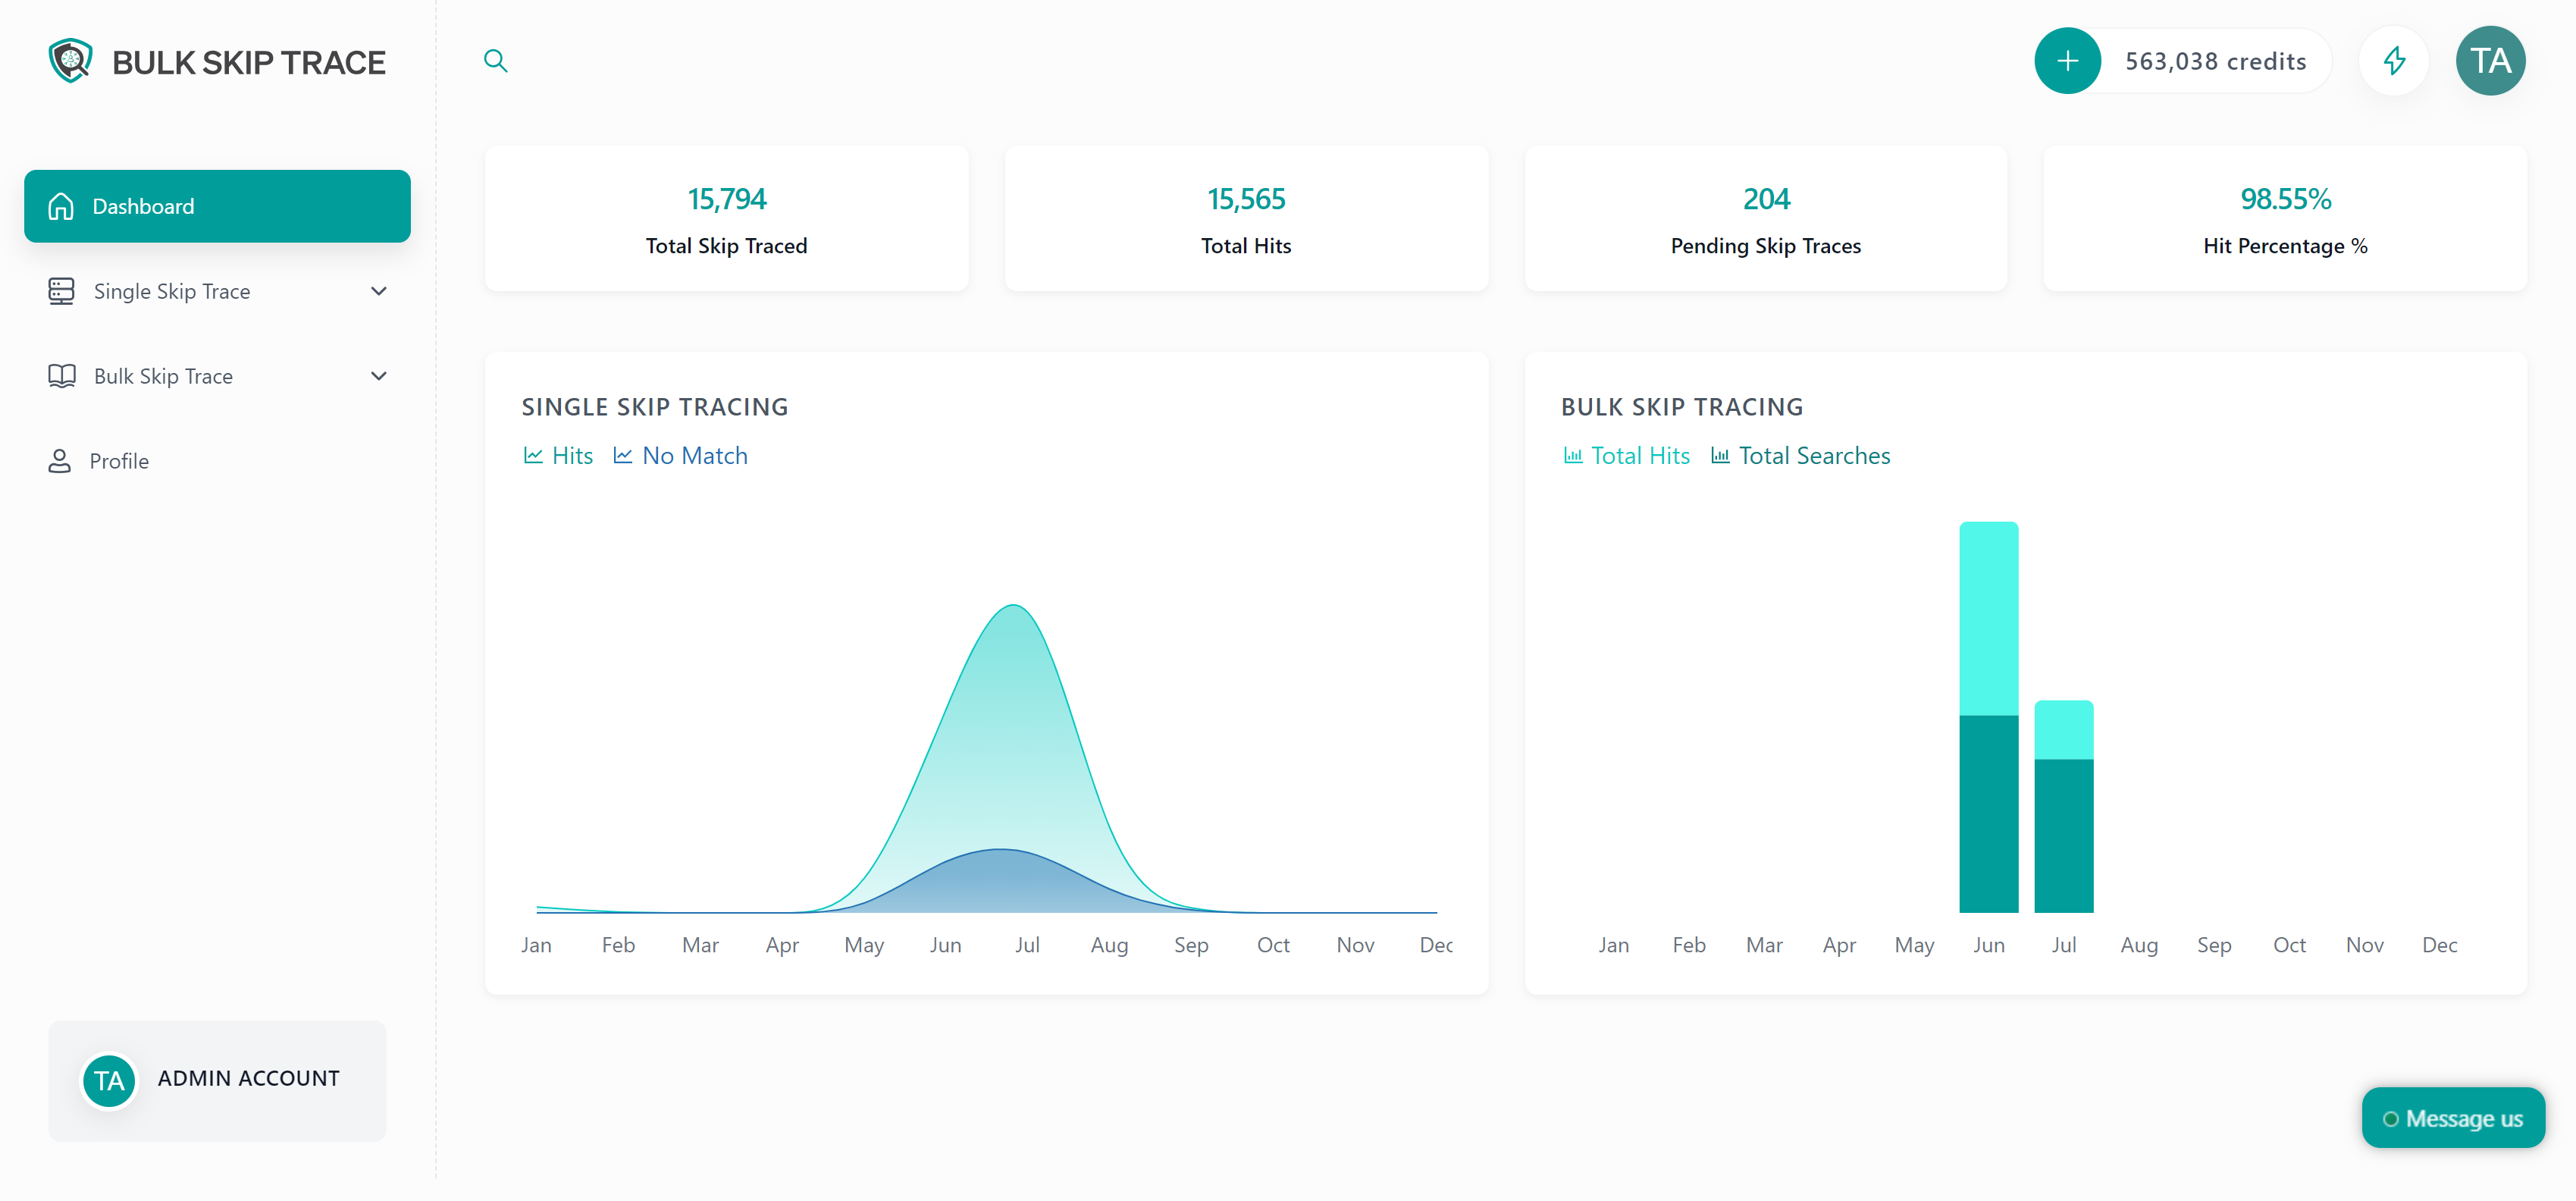Open the Profile menu item

point(119,461)
